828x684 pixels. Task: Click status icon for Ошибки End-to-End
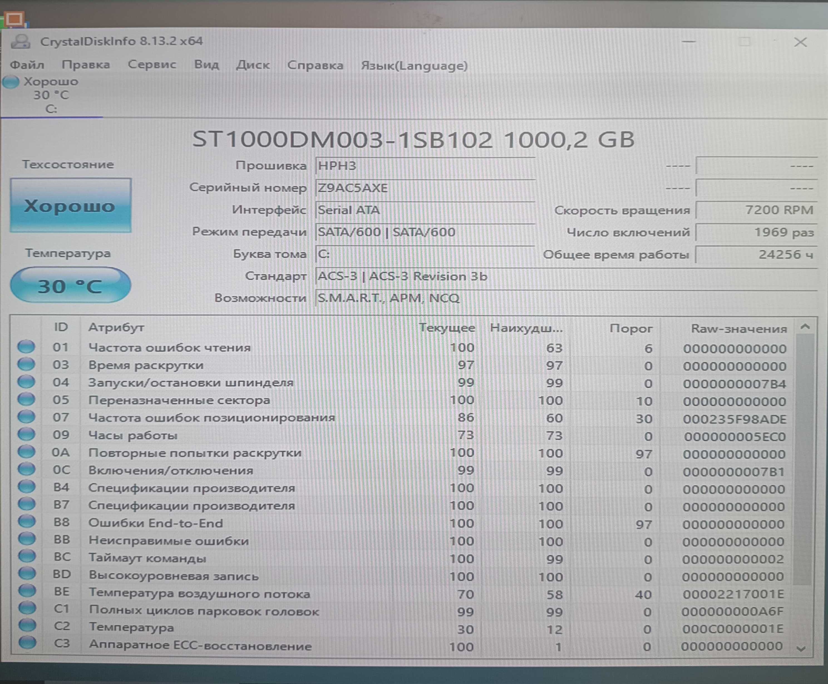(x=27, y=521)
